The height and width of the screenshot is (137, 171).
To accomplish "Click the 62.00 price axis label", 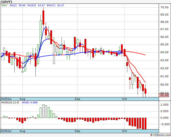I will (164, 68).
